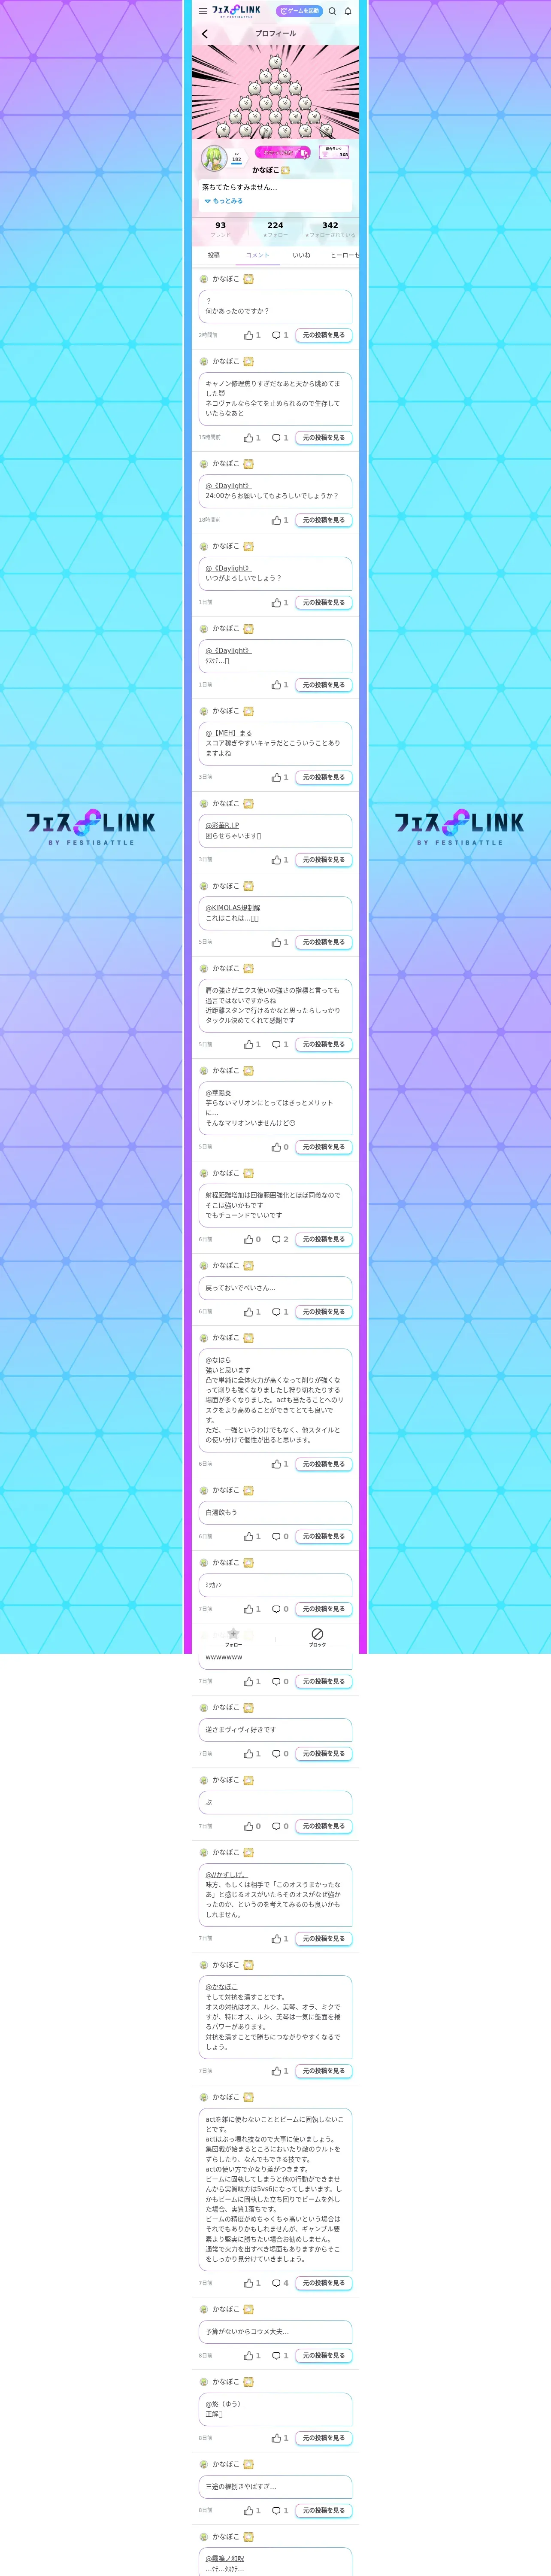Open the hamburger menu in the header
The height and width of the screenshot is (2576, 551).
pyautogui.click(x=203, y=11)
